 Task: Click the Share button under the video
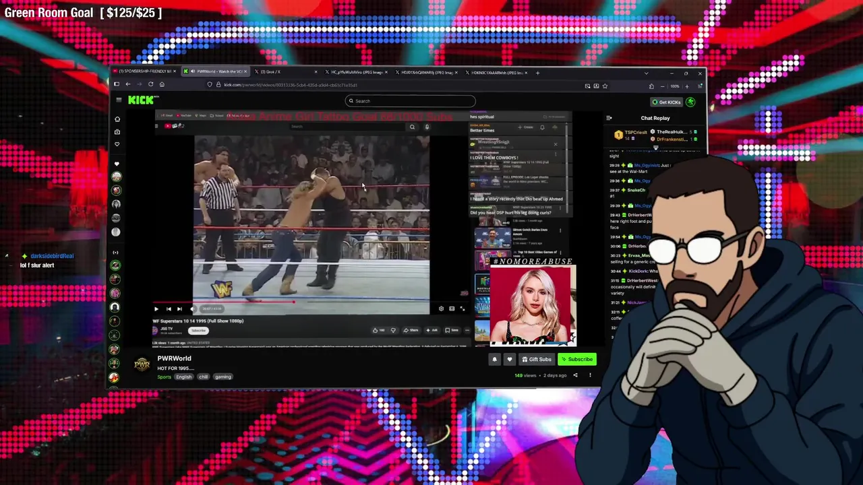411,330
